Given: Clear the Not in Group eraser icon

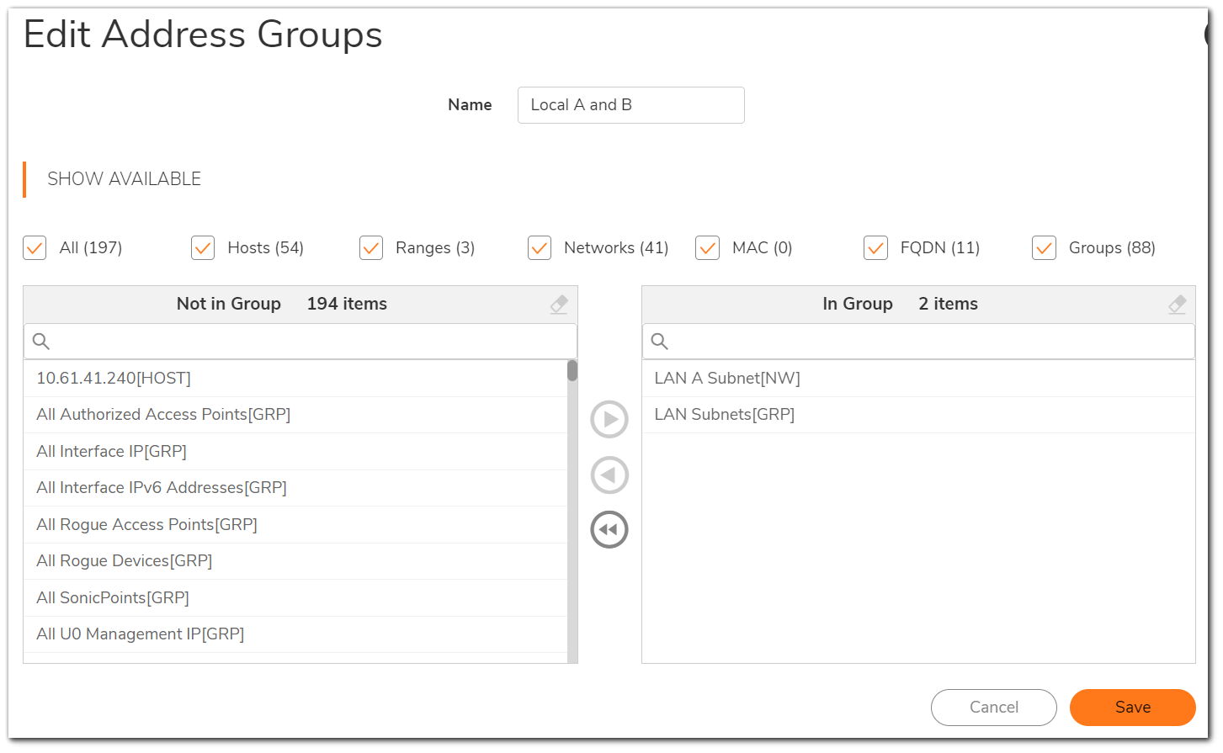Looking at the screenshot, I should pyautogui.click(x=559, y=305).
